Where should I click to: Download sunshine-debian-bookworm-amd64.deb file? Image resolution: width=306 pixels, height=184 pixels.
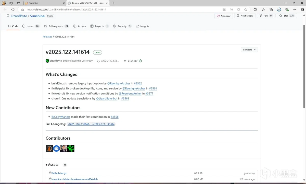(x=74, y=179)
